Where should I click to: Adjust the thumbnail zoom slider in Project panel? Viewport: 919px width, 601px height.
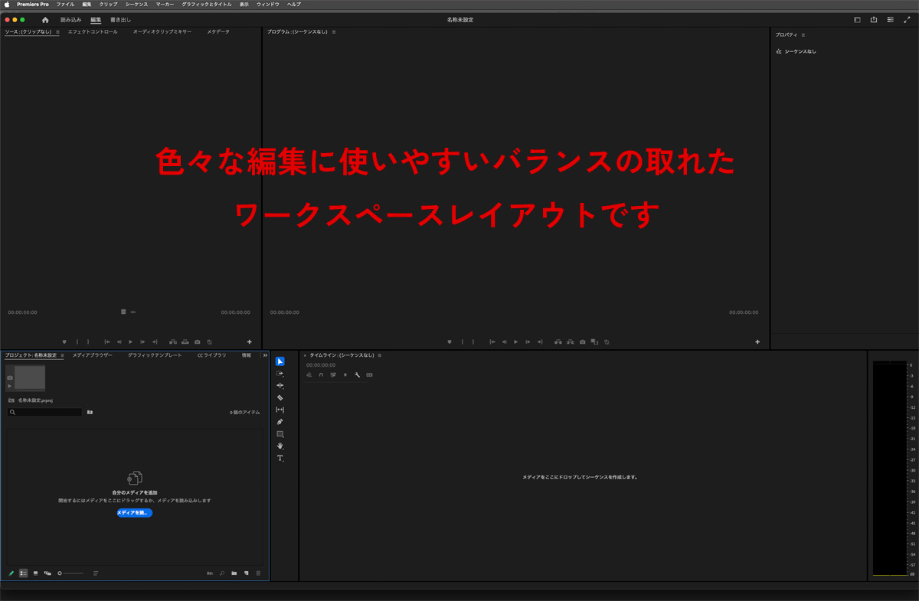70,573
